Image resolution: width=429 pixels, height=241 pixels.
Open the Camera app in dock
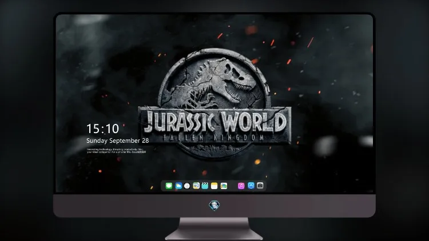pos(260,186)
